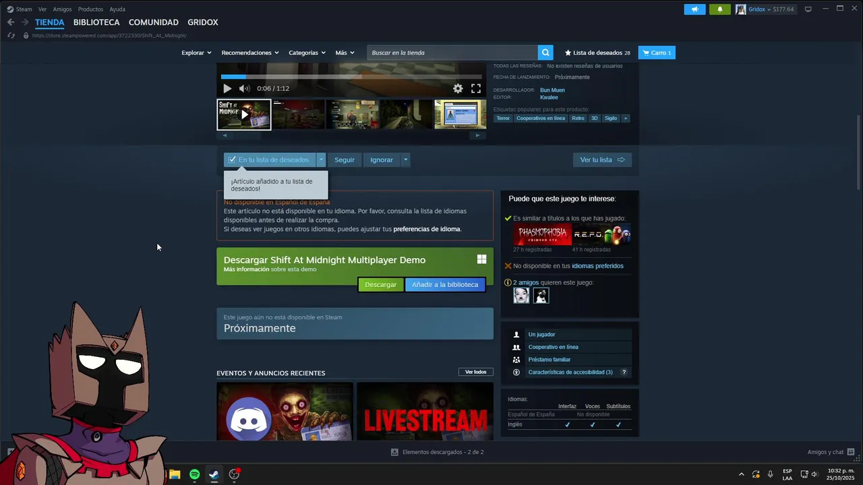
Task: Open Discord event announcement thumbnail
Action: 285,412
